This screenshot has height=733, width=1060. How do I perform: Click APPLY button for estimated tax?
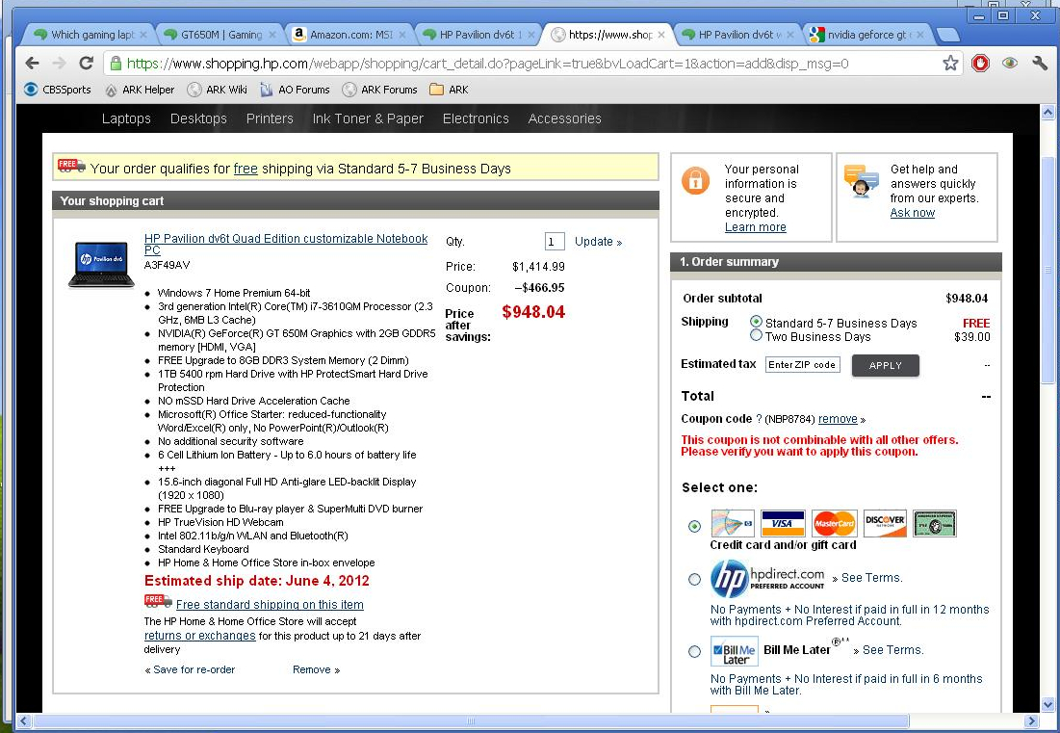886,365
